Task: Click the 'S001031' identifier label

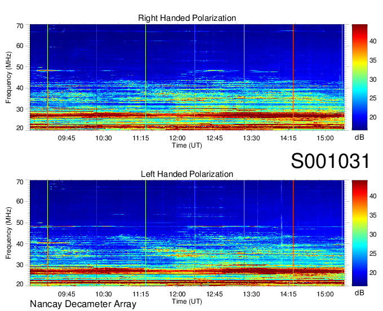Action: coord(330,161)
